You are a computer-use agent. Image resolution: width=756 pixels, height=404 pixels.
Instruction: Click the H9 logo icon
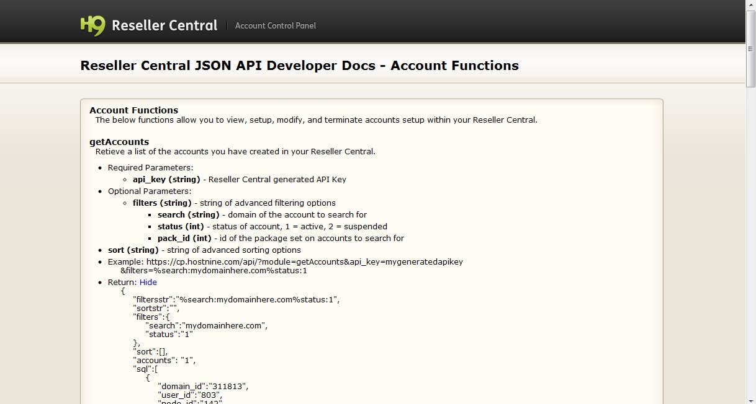pyautogui.click(x=92, y=25)
